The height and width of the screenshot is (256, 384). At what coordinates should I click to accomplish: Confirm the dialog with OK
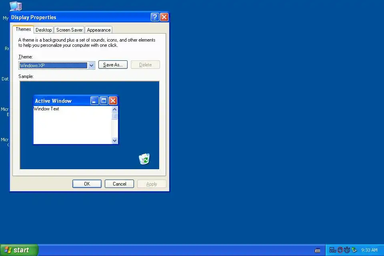87,184
